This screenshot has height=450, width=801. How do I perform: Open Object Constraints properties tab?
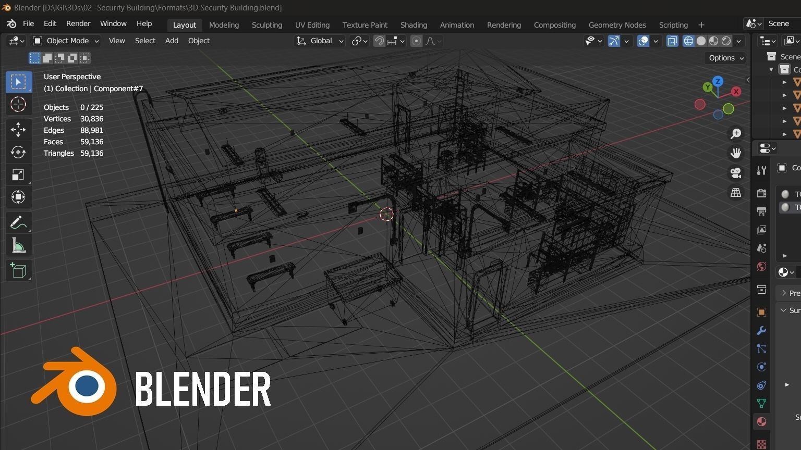pos(761,385)
